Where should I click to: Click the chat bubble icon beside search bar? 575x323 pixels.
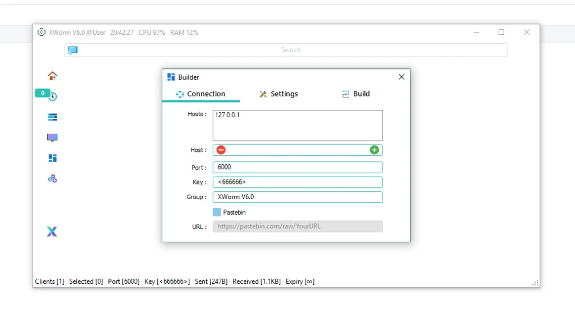tap(72, 50)
